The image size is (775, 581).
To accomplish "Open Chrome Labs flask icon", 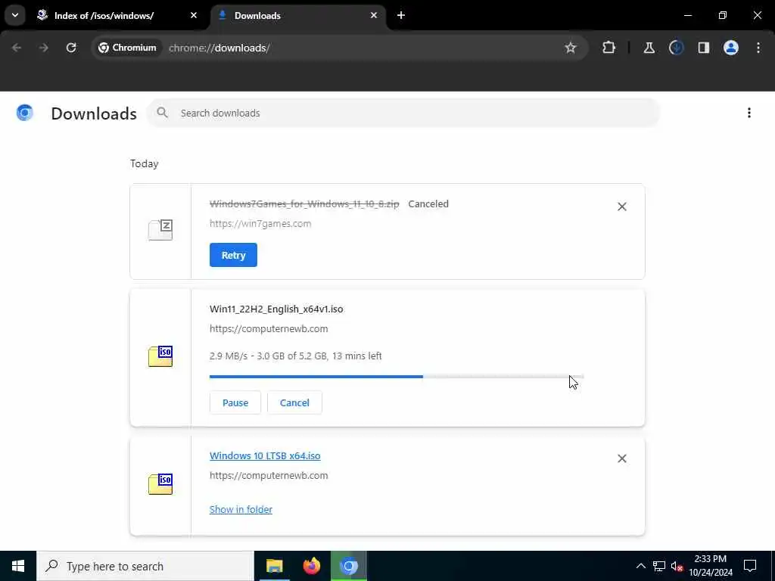I will pyautogui.click(x=649, y=48).
